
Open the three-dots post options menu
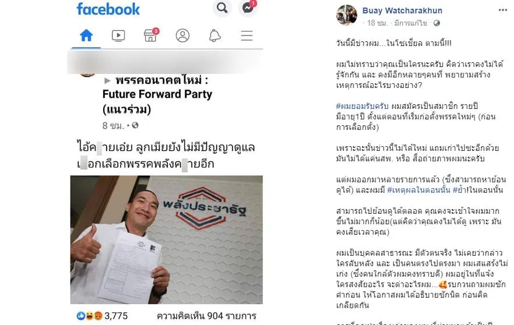pyautogui.click(x=503, y=10)
